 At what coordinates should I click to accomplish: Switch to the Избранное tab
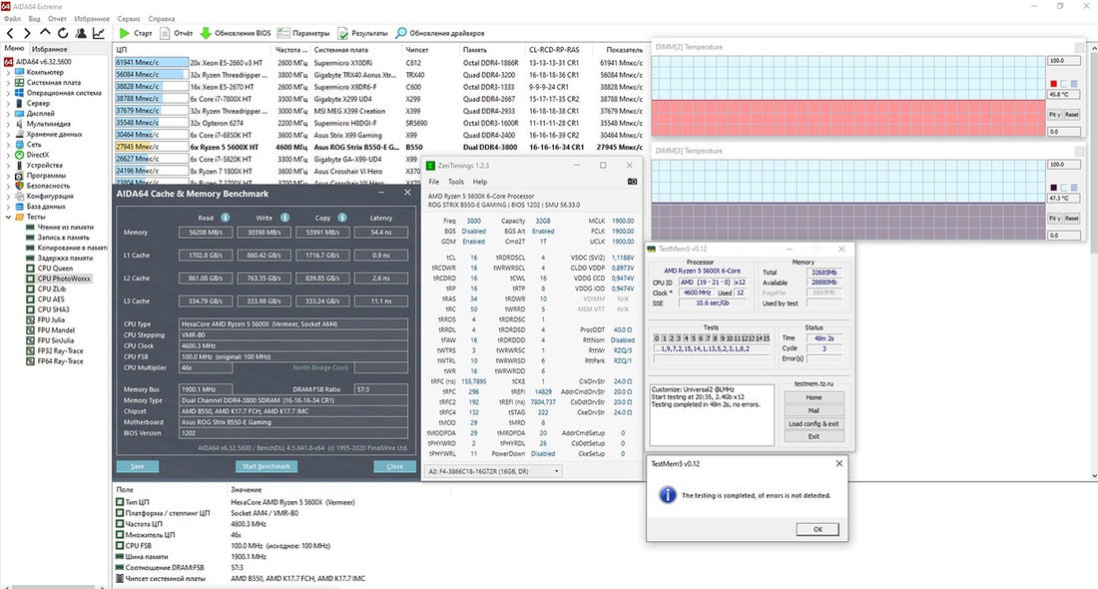coord(49,48)
